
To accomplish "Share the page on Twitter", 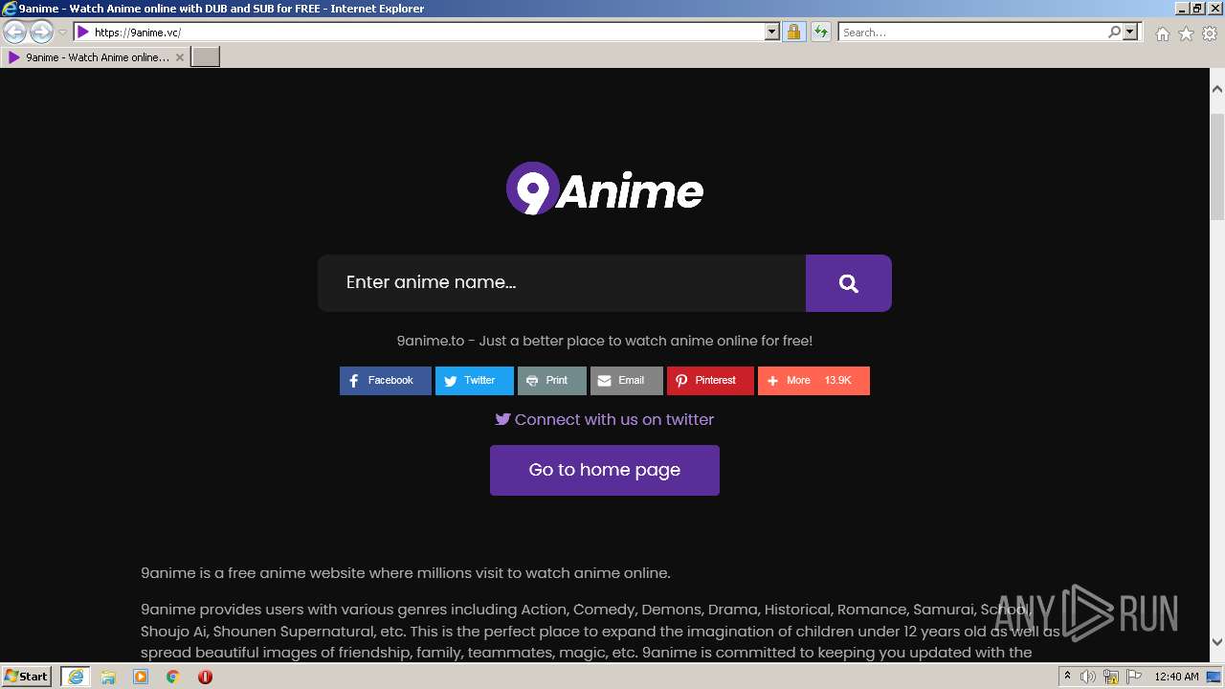I will tap(474, 381).
